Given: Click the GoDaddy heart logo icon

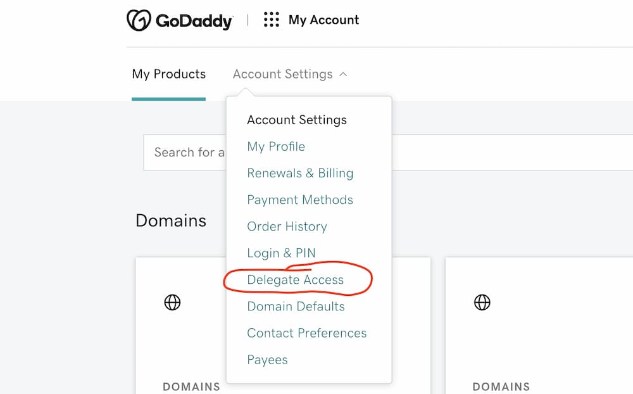Looking at the screenshot, I should [139, 20].
